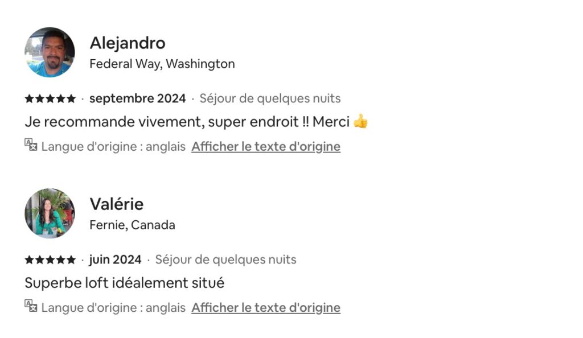
Task: Click "Séjour de quelques nuits" in Alejandro's review
Action: pos(270,98)
